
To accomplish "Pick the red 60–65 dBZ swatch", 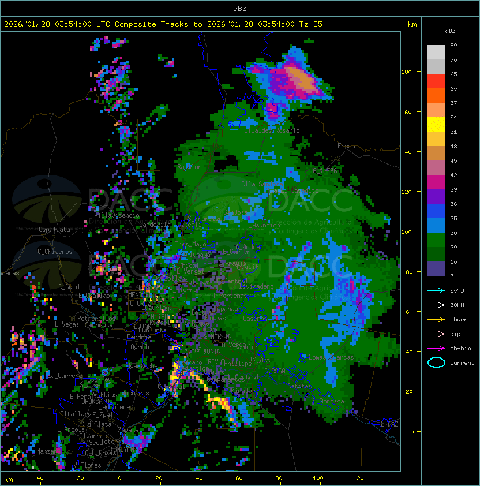I will 436,81.
